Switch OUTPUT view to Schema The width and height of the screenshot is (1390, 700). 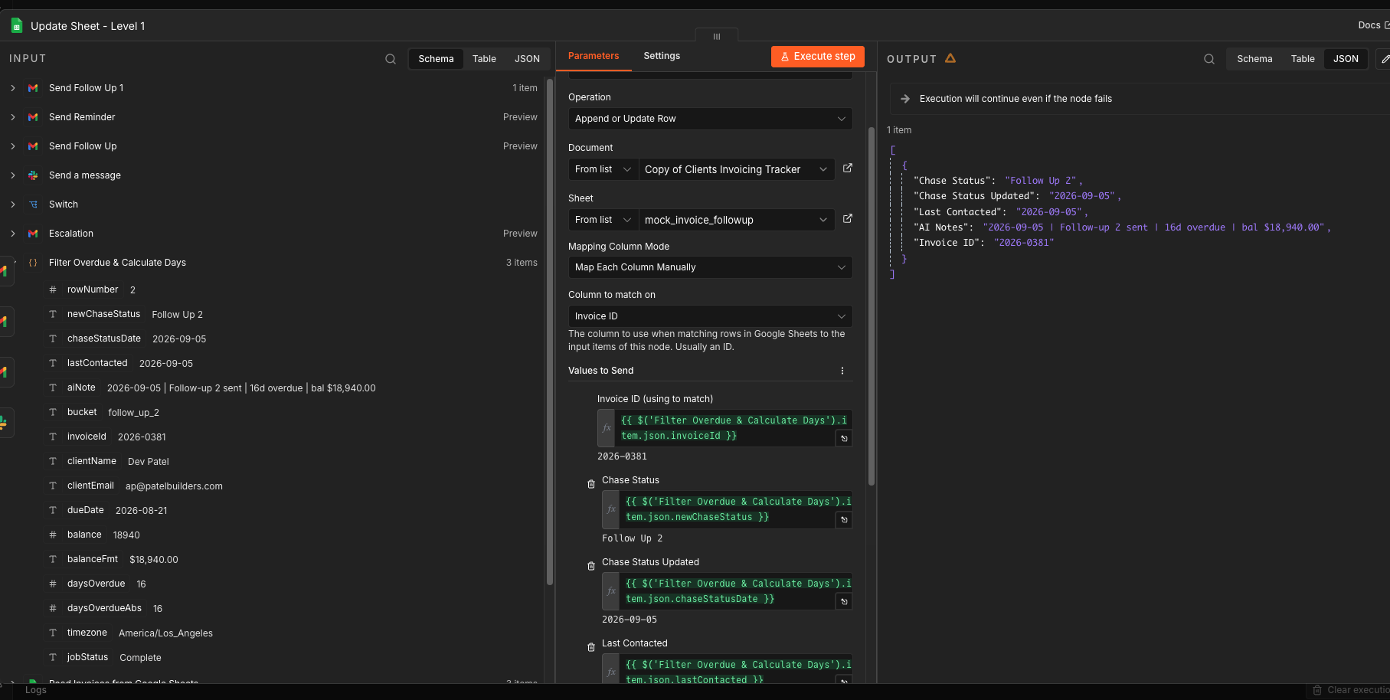tap(1254, 59)
